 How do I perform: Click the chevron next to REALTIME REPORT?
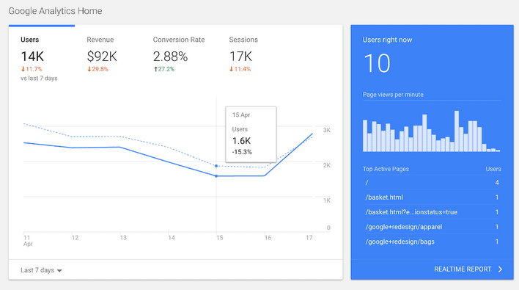[500, 269]
